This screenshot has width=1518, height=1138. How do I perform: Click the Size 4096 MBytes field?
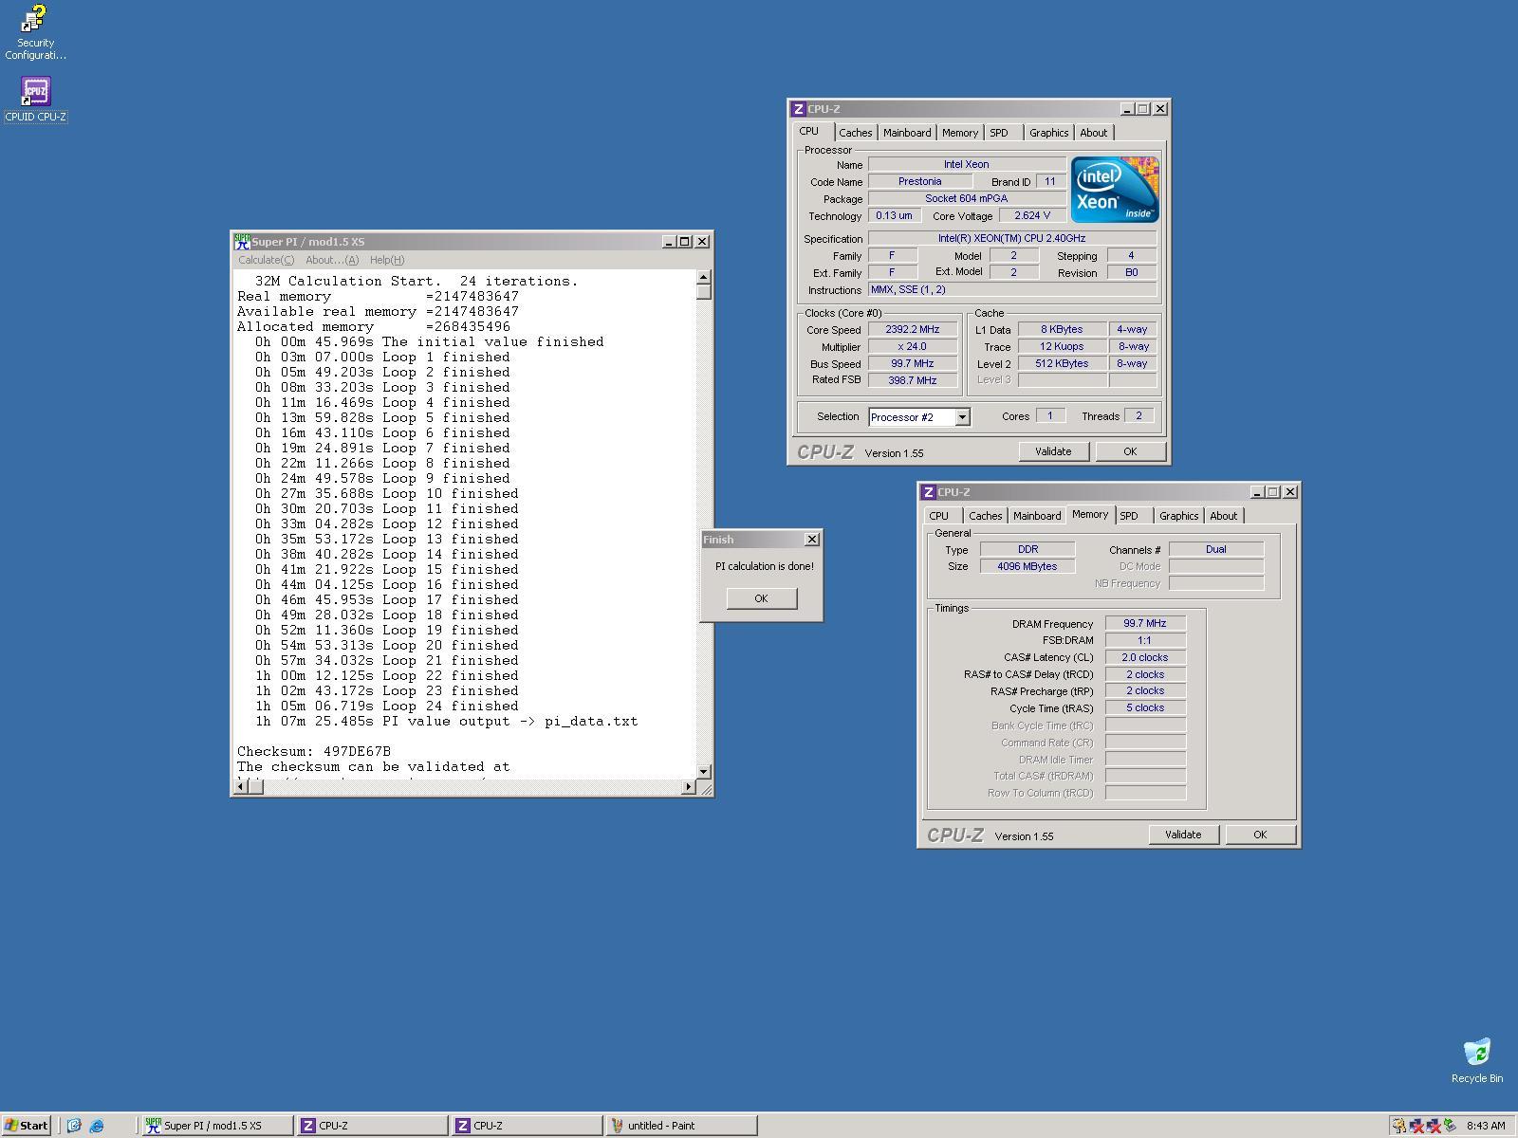click(1027, 566)
